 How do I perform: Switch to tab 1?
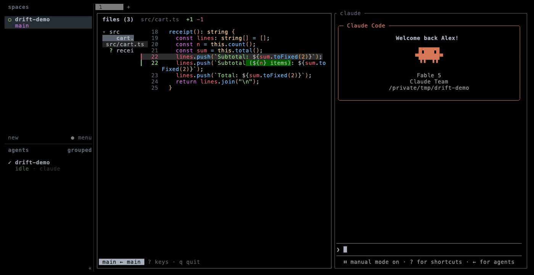pos(109,7)
